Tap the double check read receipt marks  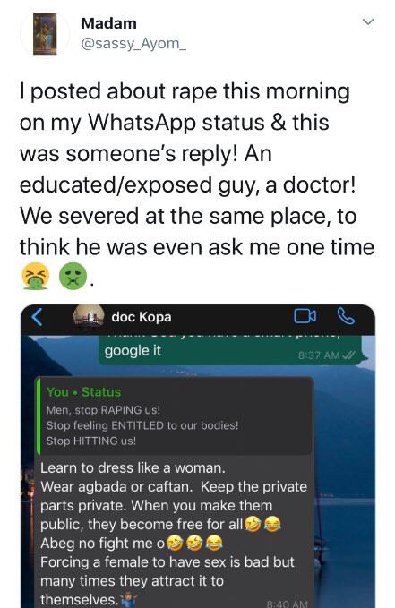pyautogui.click(x=349, y=355)
